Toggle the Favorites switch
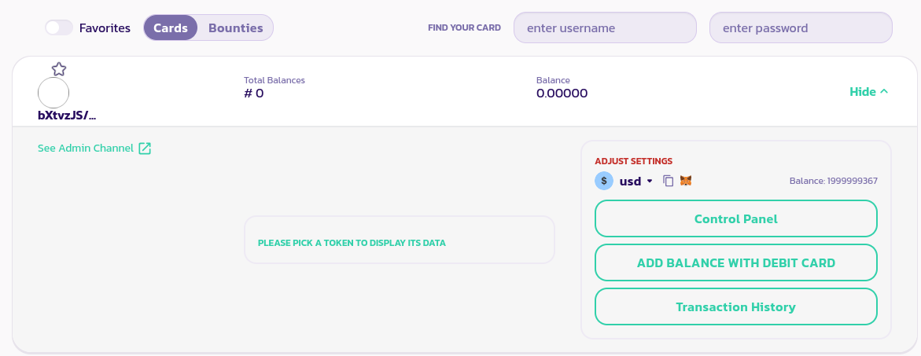The height and width of the screenshot is (356, 921). click(x=59, y=28)
